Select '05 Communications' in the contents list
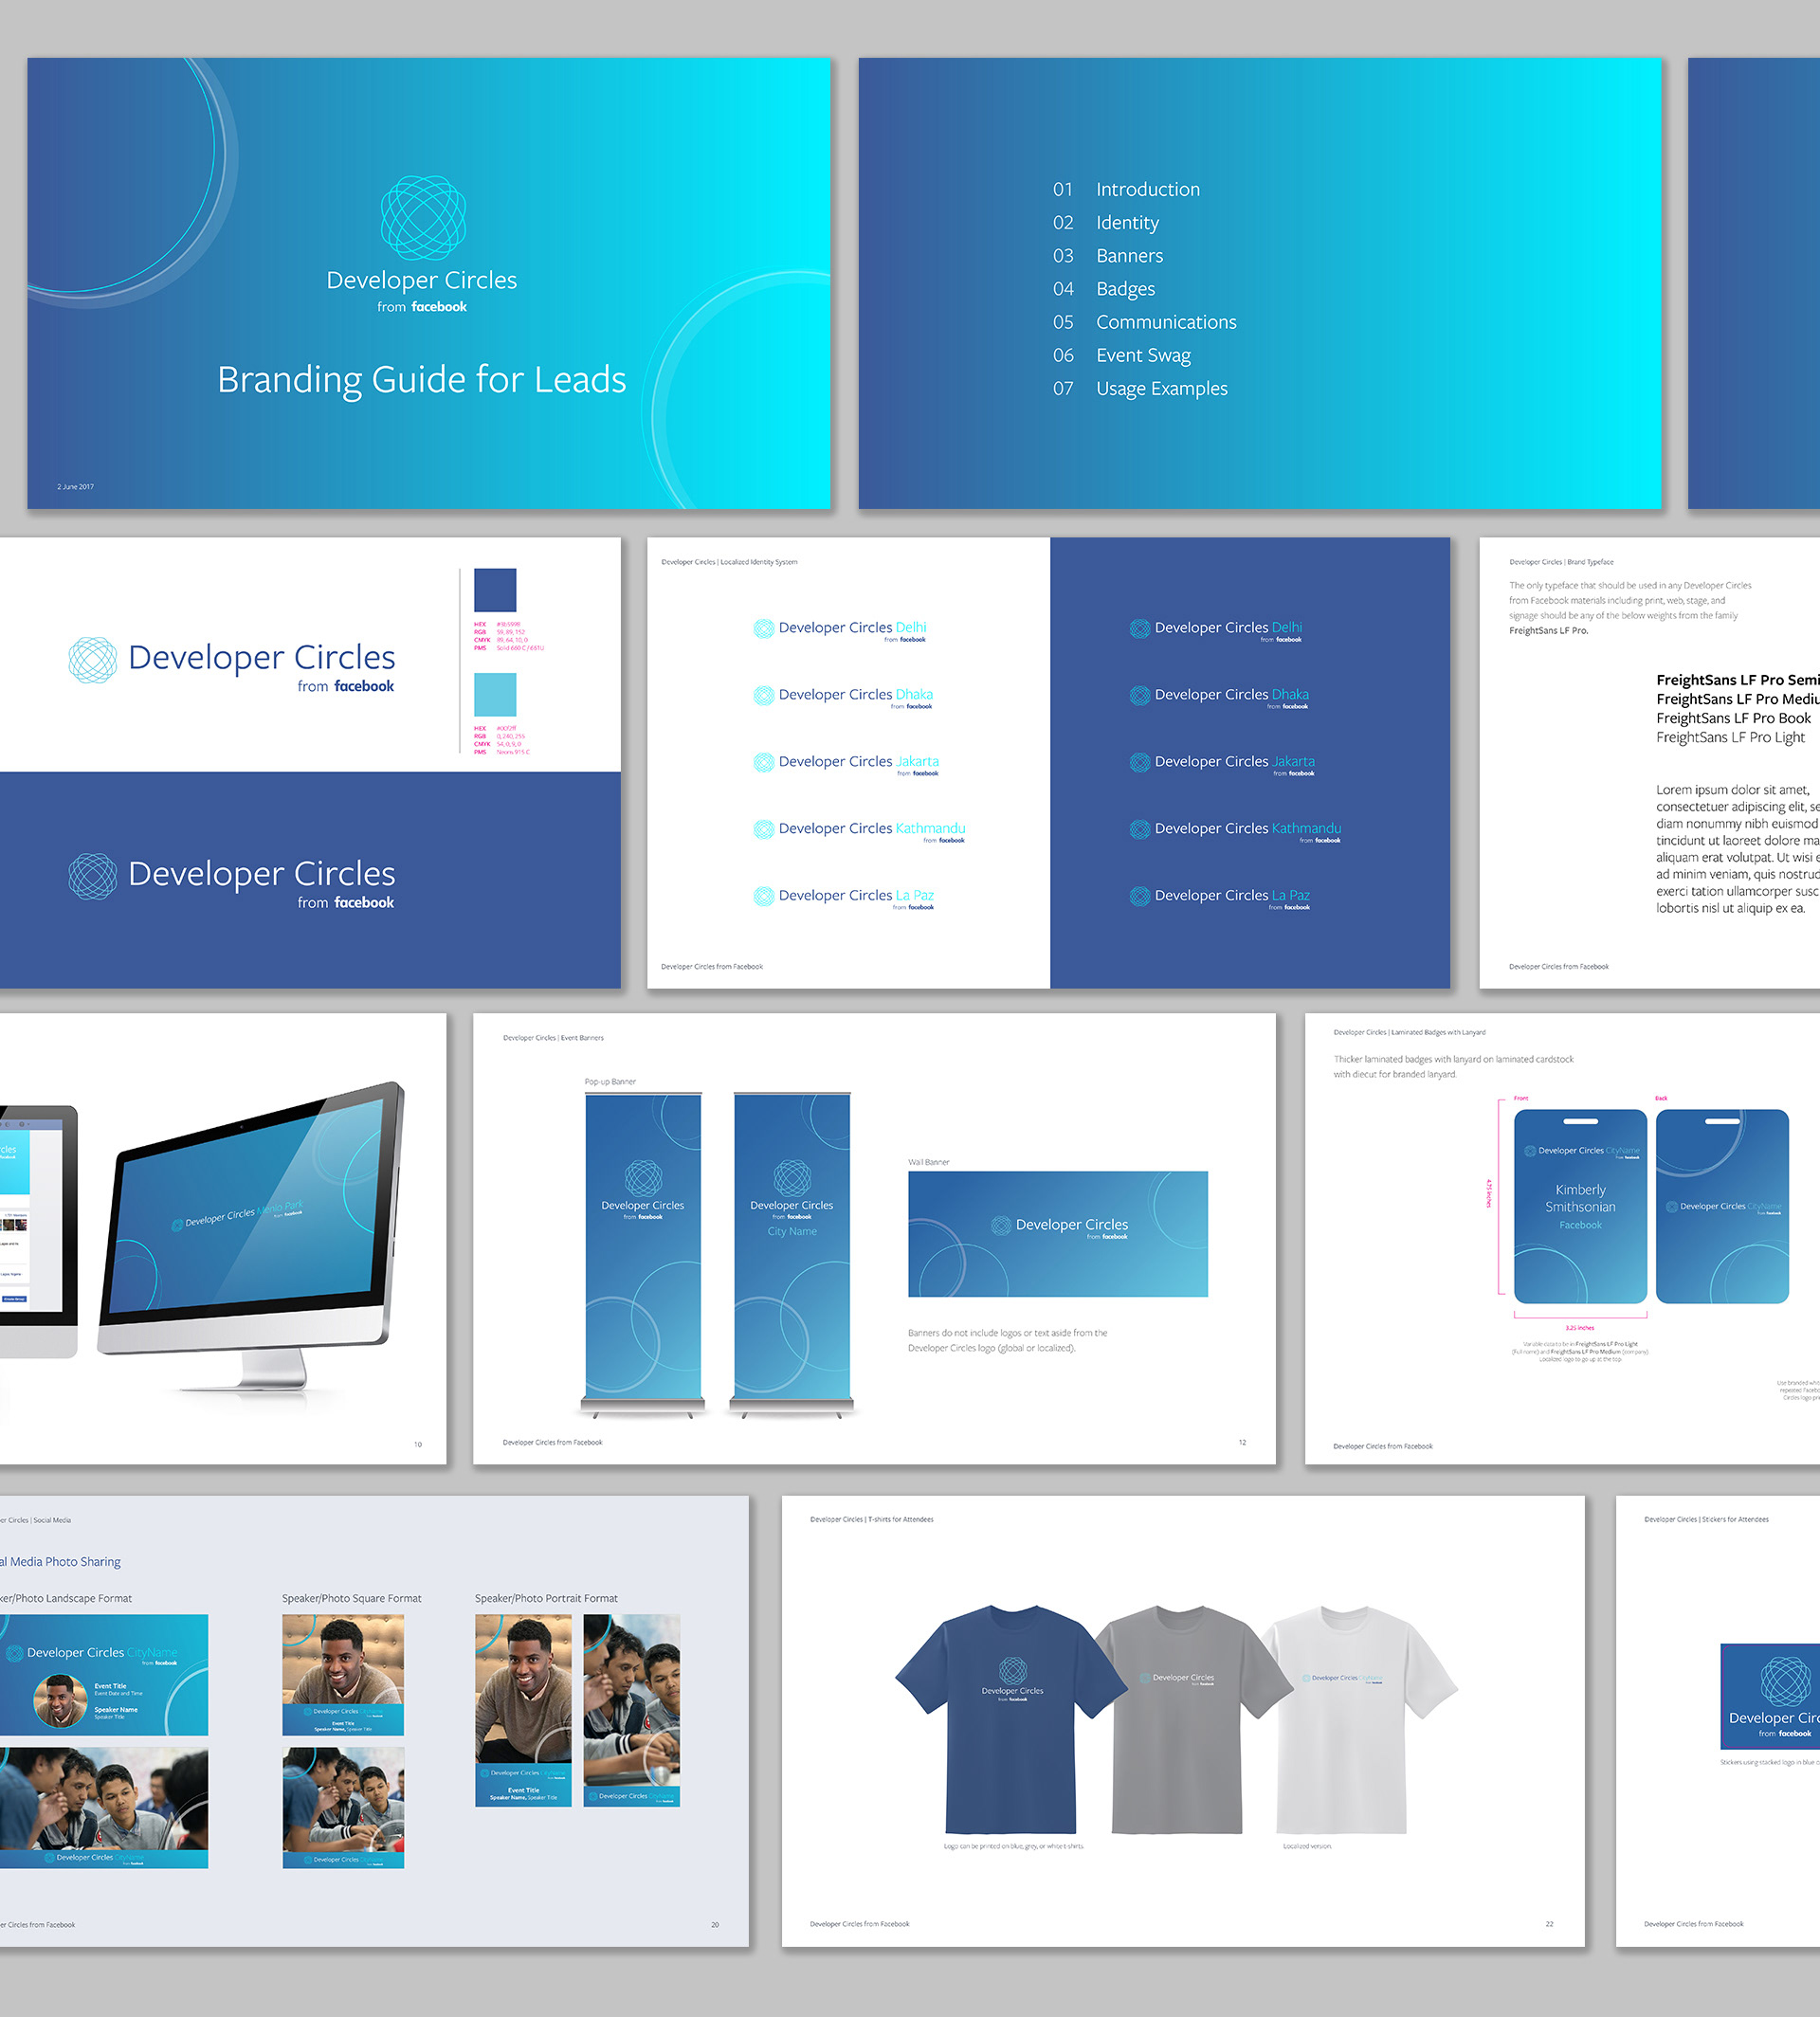 [x=1144, y=322]
